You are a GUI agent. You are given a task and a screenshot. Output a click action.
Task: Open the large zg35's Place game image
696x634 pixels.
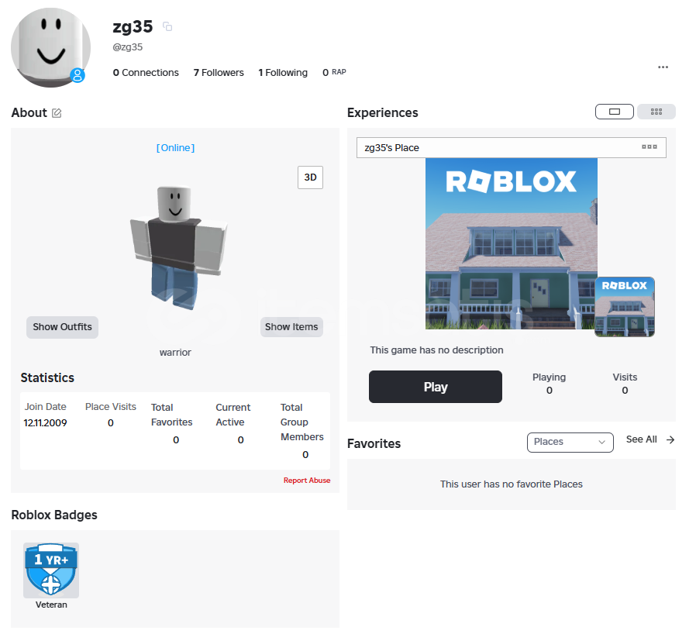click(x=512, y=243)
